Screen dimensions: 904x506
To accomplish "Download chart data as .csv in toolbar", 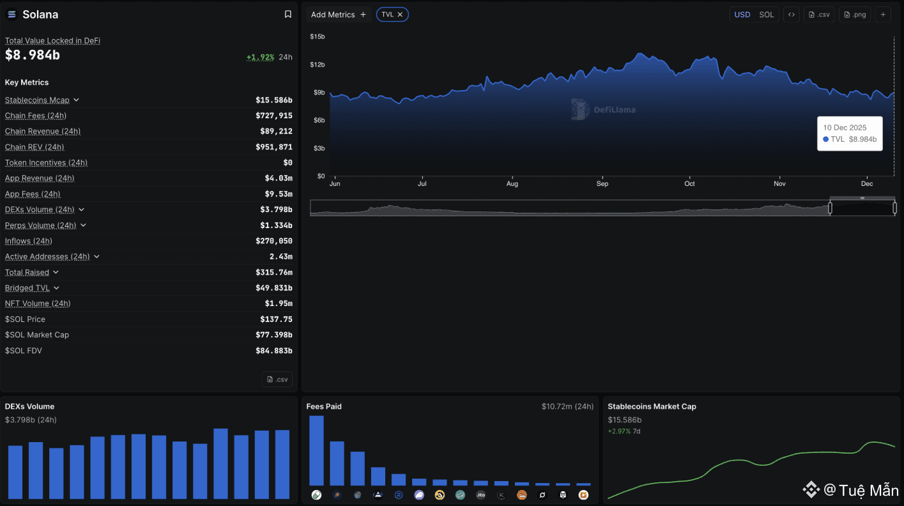I will pos(818,15).
